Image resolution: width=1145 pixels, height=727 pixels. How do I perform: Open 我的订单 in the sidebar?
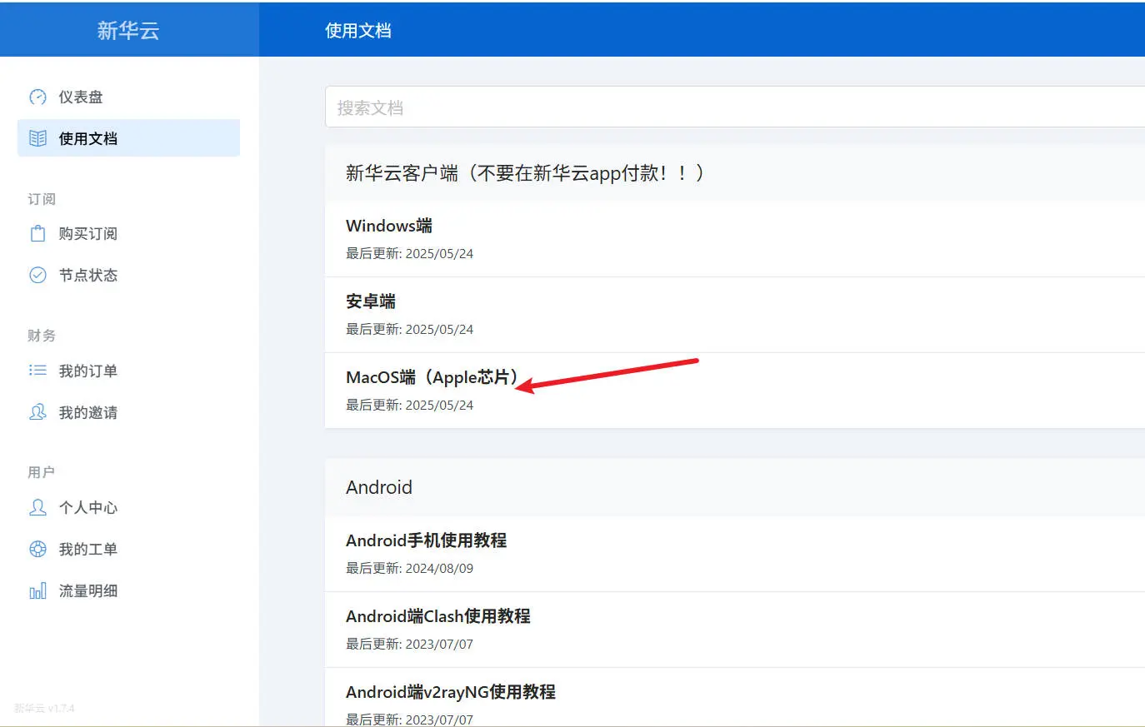(x=128, y=371)
